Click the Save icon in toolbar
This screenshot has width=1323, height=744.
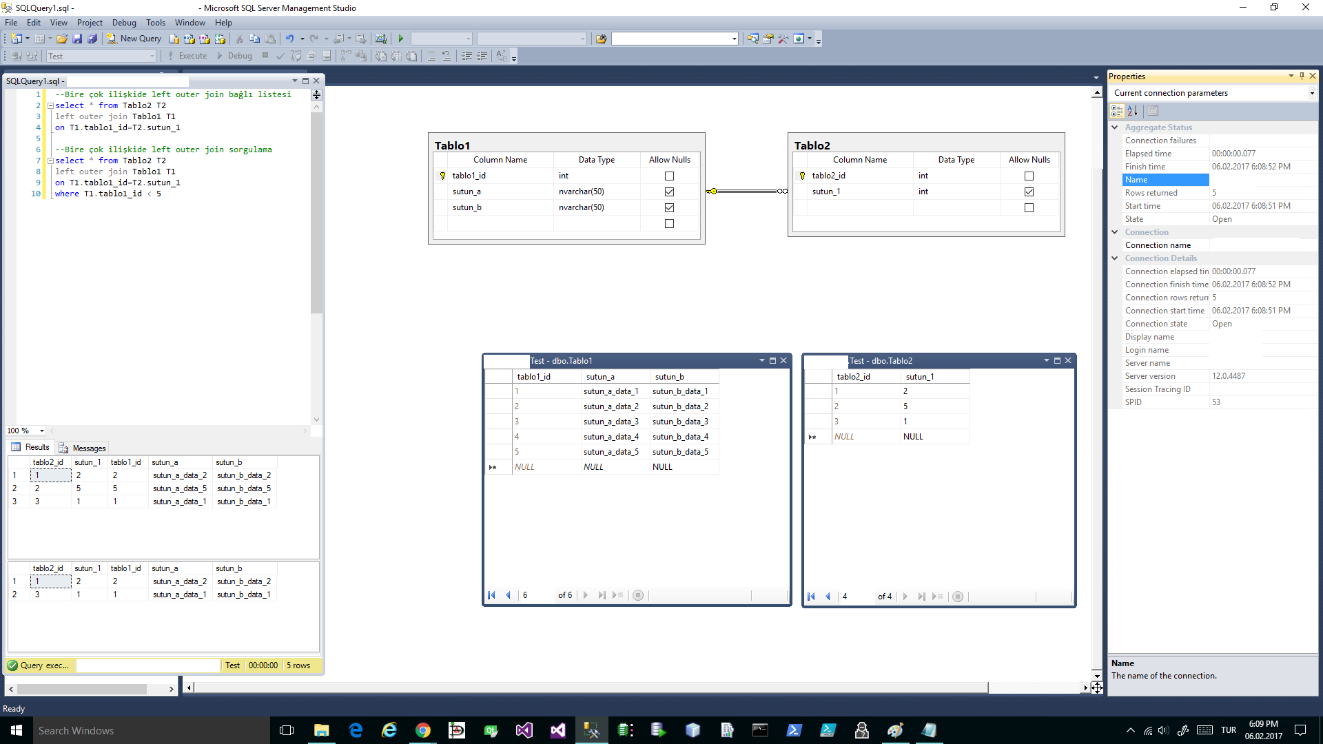[x=77, y=39]
